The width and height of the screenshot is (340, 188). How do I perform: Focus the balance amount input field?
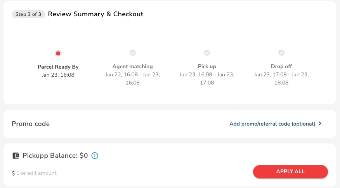(131, 173)
